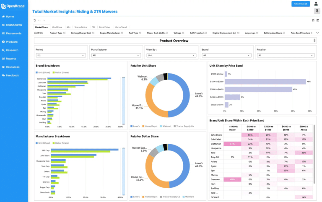Switch to the Macro Trend tab
Image resolution: width=322 pixels, height=202 pixels.
coord(121,27)
